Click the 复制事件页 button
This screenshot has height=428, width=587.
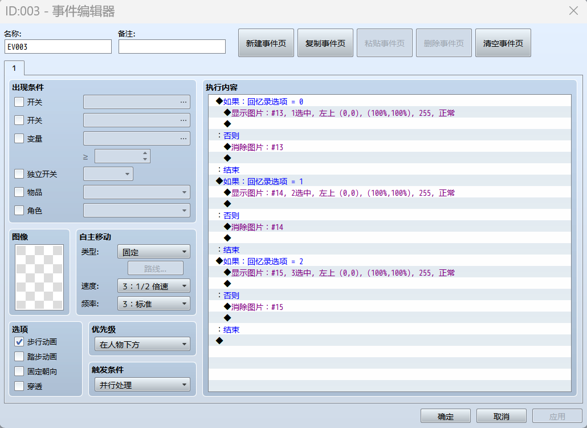click(x=325, y=43)
